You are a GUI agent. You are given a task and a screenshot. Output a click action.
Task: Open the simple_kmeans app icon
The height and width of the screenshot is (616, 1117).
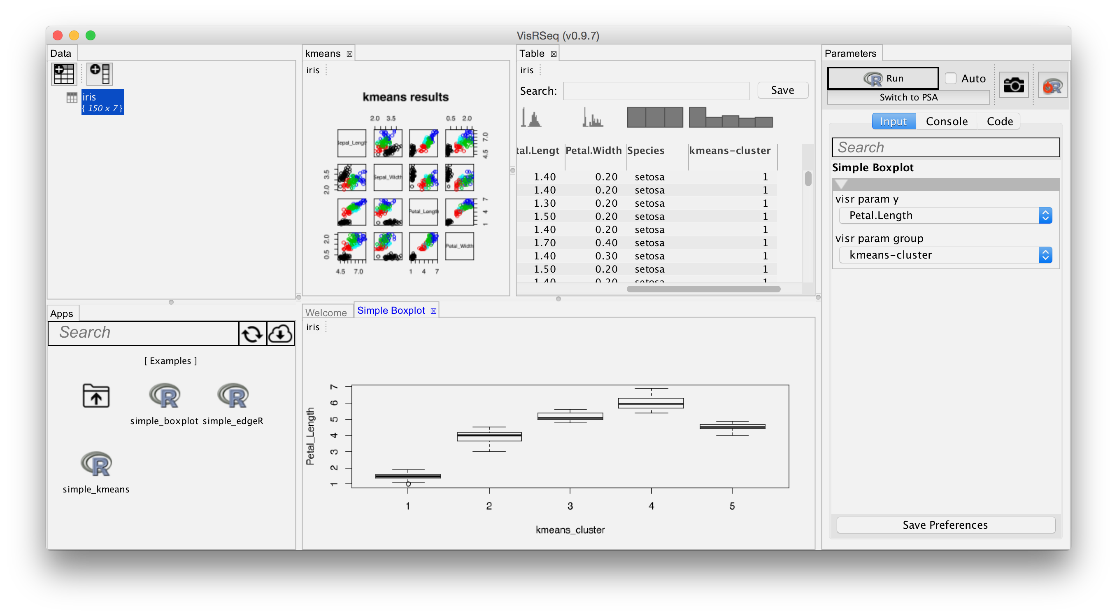[x=96, y=464]
